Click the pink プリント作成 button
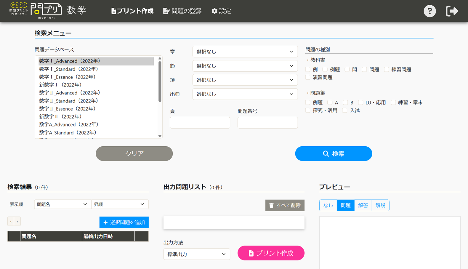This screenshot has height=269, width=468. click(x=271, y=253)
